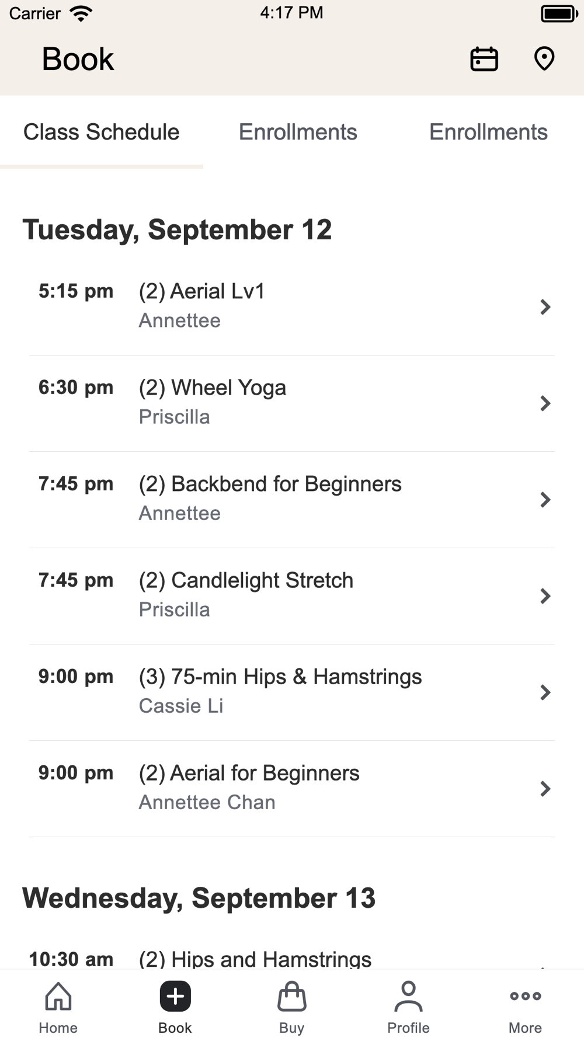Tap the location pin icon
Screen dimensions: 584x1038
point(544,59)
